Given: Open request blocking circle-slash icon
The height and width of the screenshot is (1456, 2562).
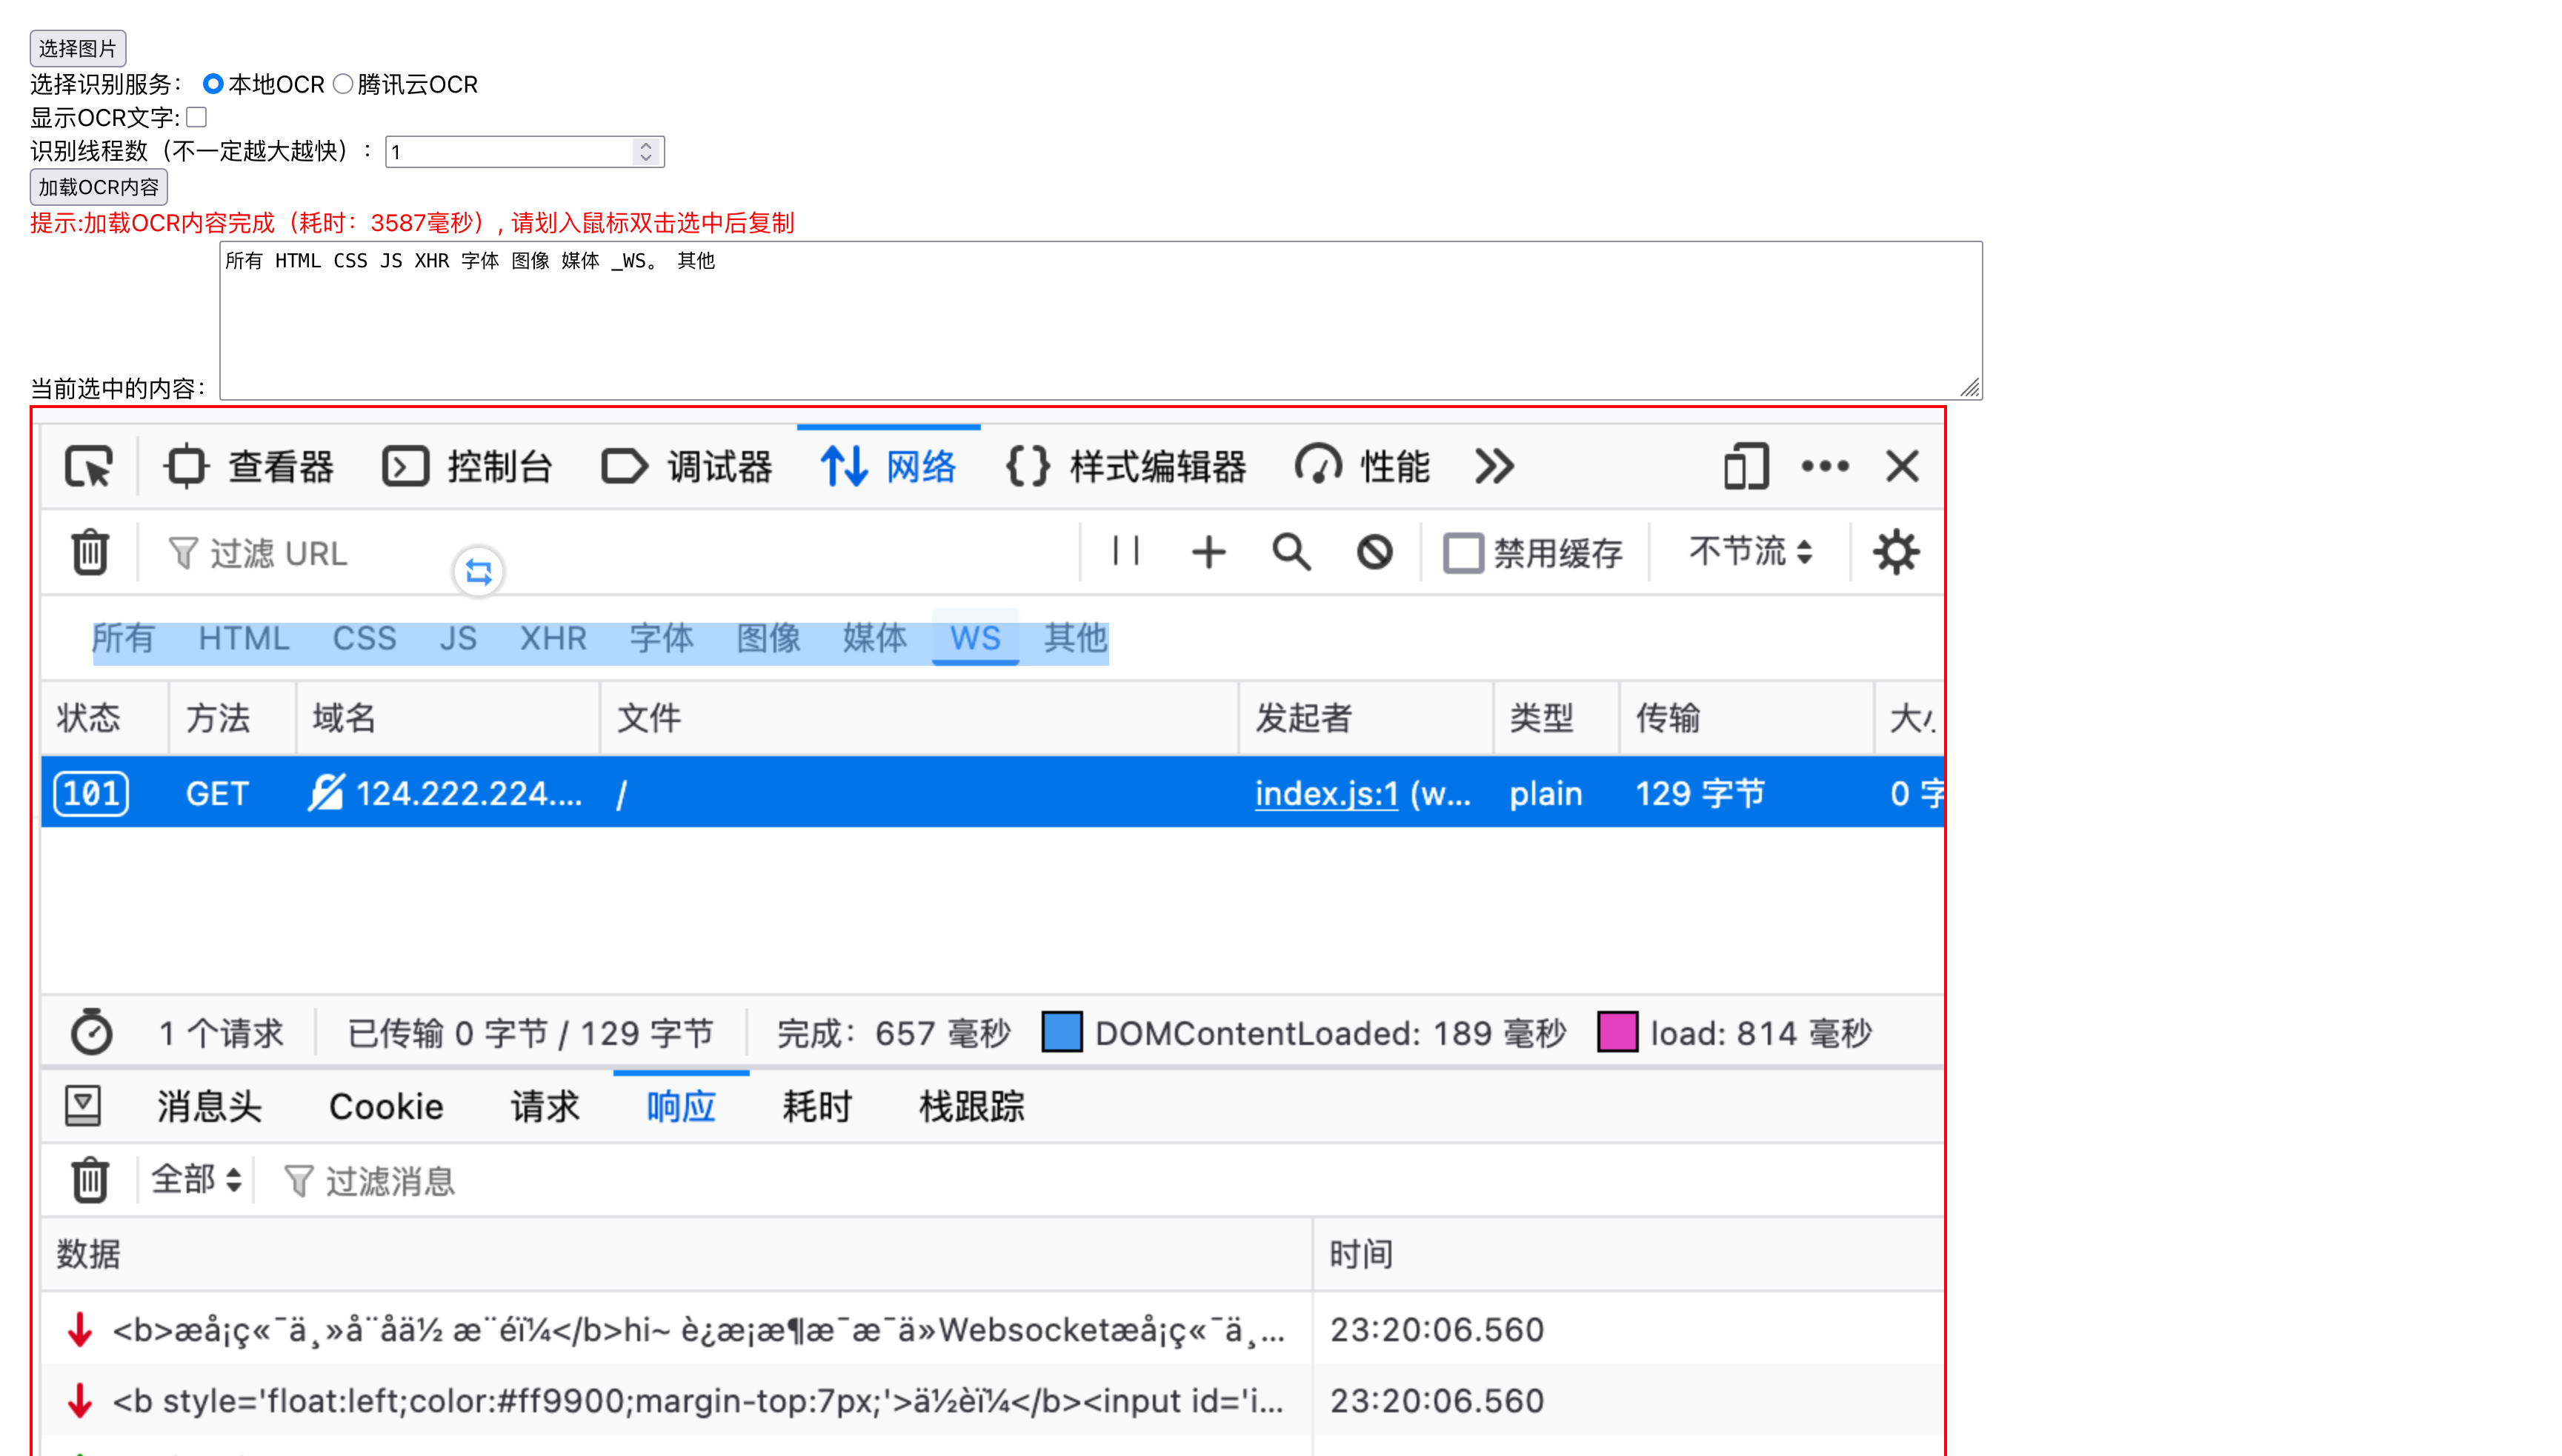Looking at the screenshot, I should [x=1374, y=552].
